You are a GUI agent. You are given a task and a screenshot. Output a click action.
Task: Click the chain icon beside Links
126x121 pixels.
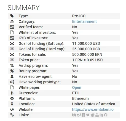12,115
